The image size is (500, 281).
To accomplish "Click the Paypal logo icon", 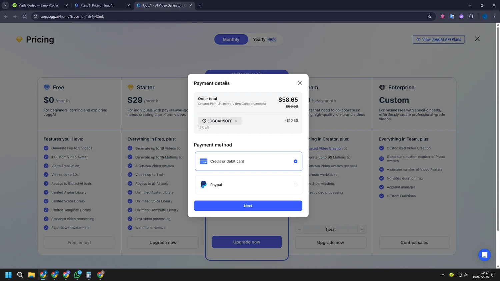I will pyautogui.click(x=203, y=185).
